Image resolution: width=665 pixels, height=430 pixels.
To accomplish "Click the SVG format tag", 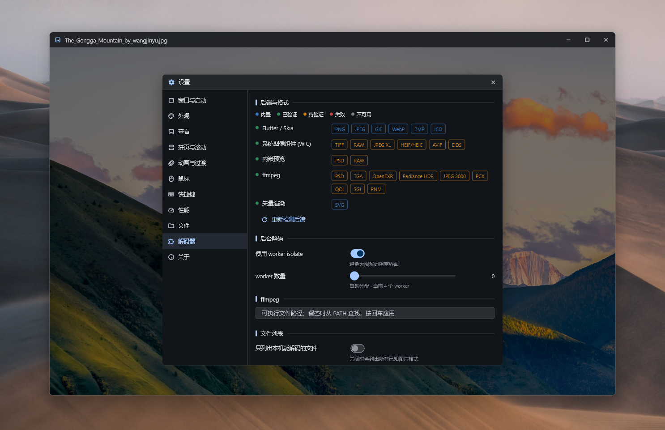I will click(x=340, y=205).
